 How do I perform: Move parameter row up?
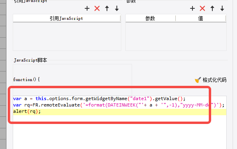(x=212, y=8)
